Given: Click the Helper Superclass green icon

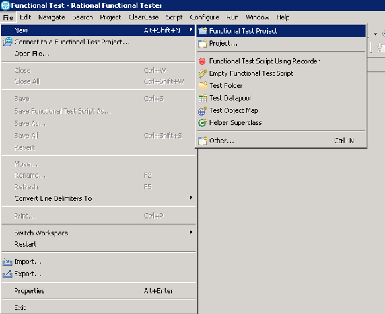Looking at the screenshot, I should [203, 122].
